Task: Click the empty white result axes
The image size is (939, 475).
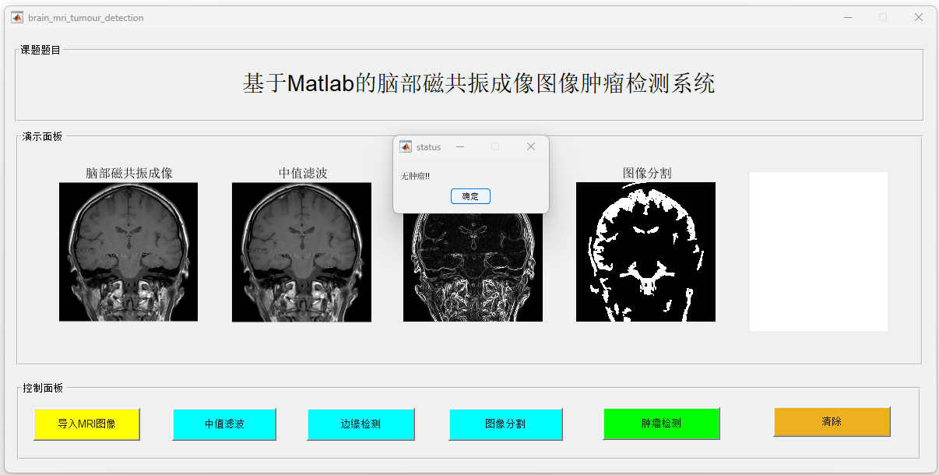Action: coord(818,252)
